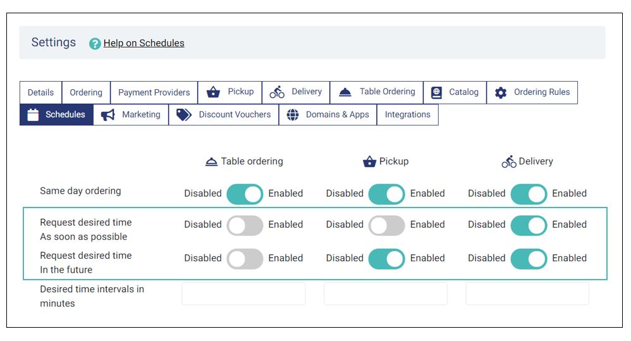Click the Schedules calendar icon
The height and width of the screenshot is (341, 631).
pyautogui.click(x=33, y=115)
